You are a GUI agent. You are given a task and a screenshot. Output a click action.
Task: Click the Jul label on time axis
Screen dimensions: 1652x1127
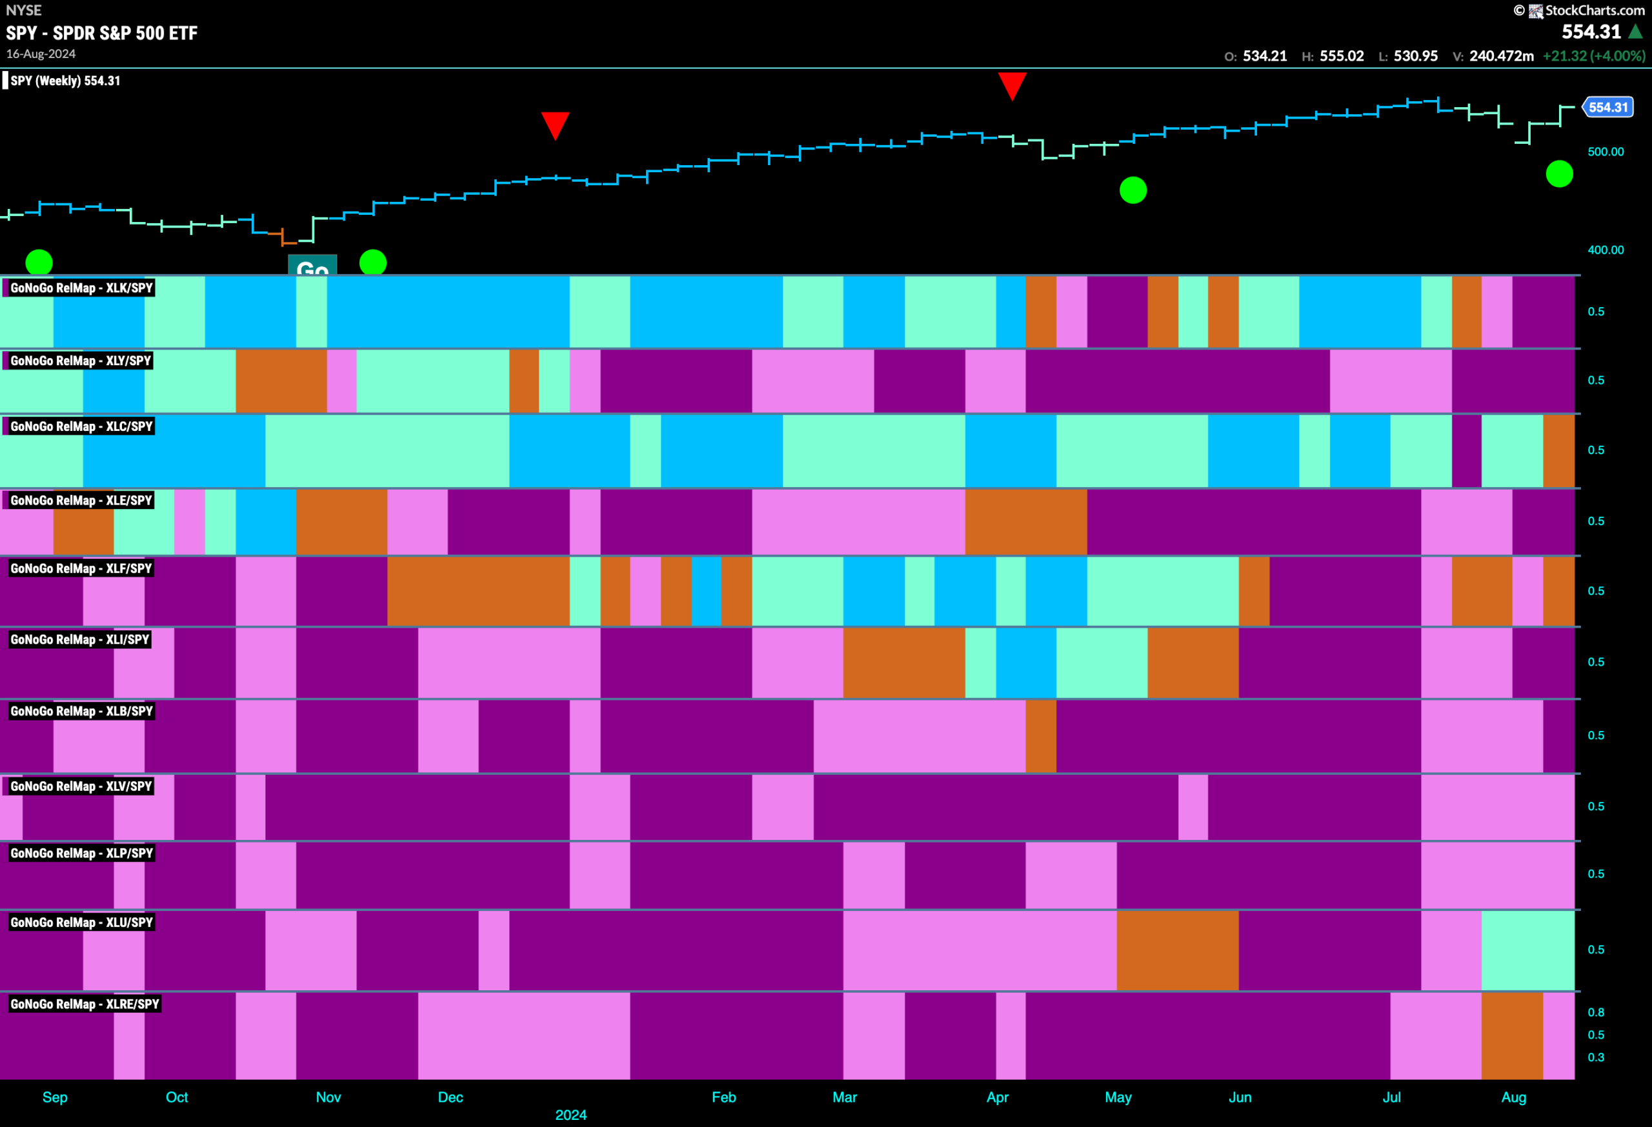pos(1392,1097)
